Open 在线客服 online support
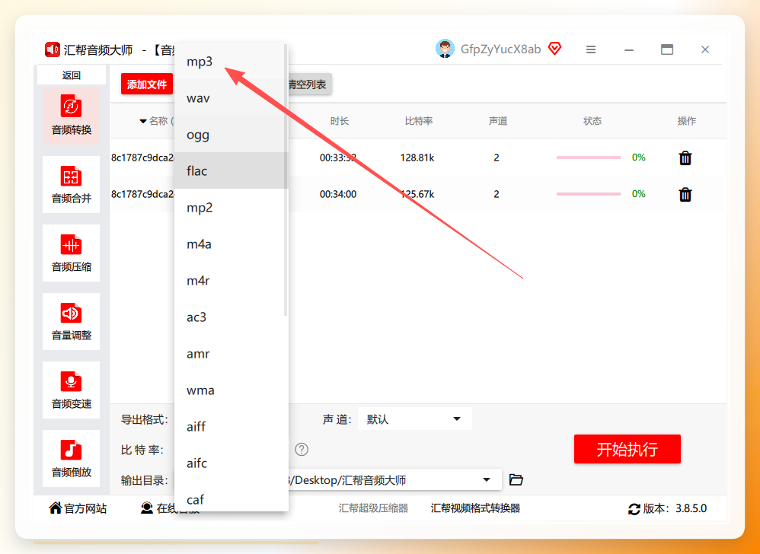The width and height of the screenshot is (760, 554). coord(170,508)
